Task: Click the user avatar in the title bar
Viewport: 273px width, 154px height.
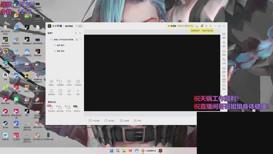Action: click(197, 26)
